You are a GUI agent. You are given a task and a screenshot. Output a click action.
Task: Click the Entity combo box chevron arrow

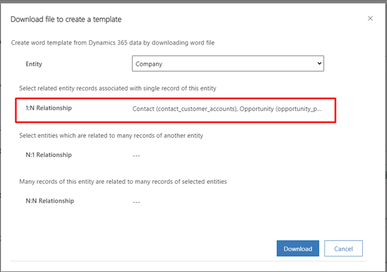(x=319, y=64)
